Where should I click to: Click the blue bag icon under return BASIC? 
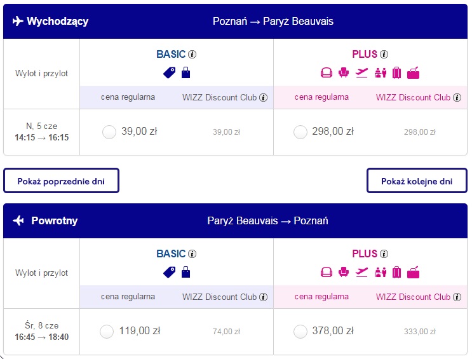tap(185, 273)
